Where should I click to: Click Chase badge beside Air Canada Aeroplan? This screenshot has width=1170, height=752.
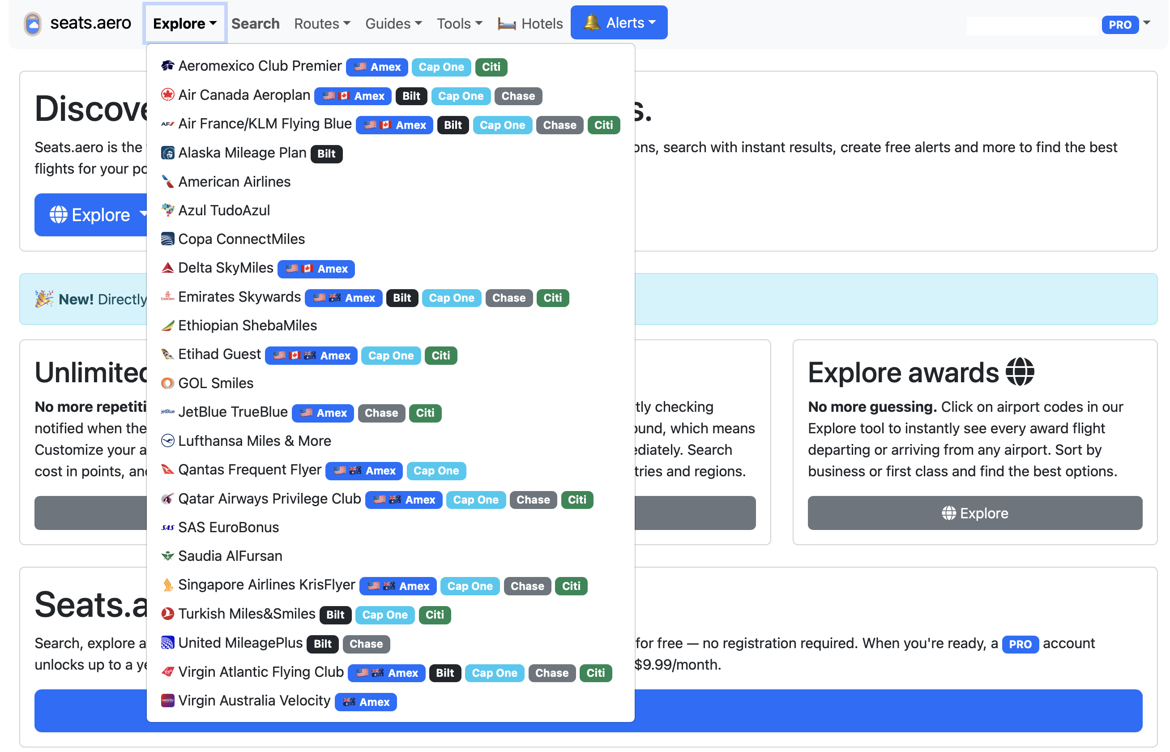518,96
